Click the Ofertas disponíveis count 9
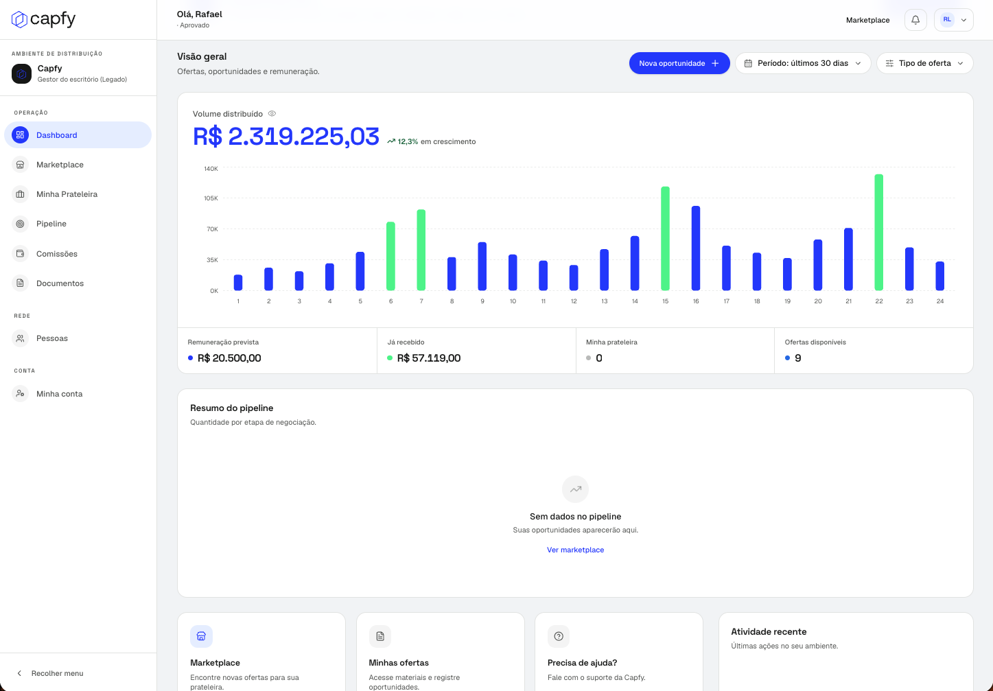Viewport: 993px width, 691px height. [x=797, y=358]
